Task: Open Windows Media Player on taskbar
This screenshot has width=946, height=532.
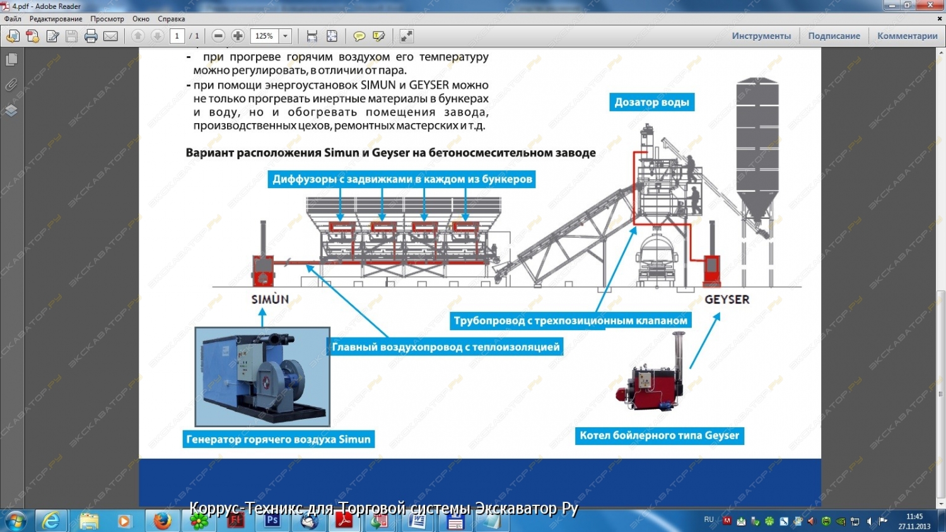Action: point(124,521)
